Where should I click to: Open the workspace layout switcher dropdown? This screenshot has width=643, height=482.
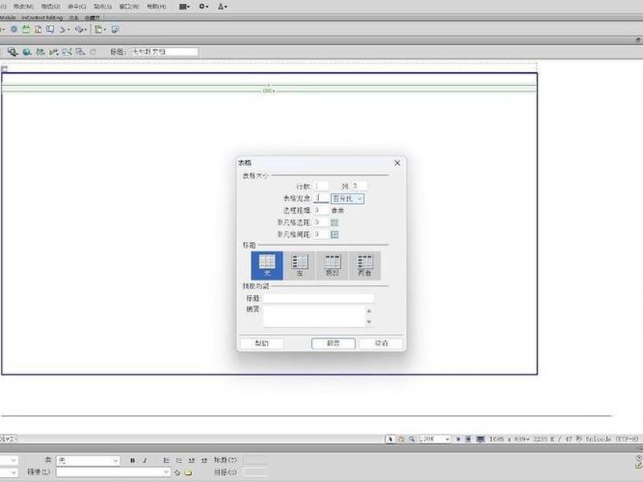coord(185,6)
